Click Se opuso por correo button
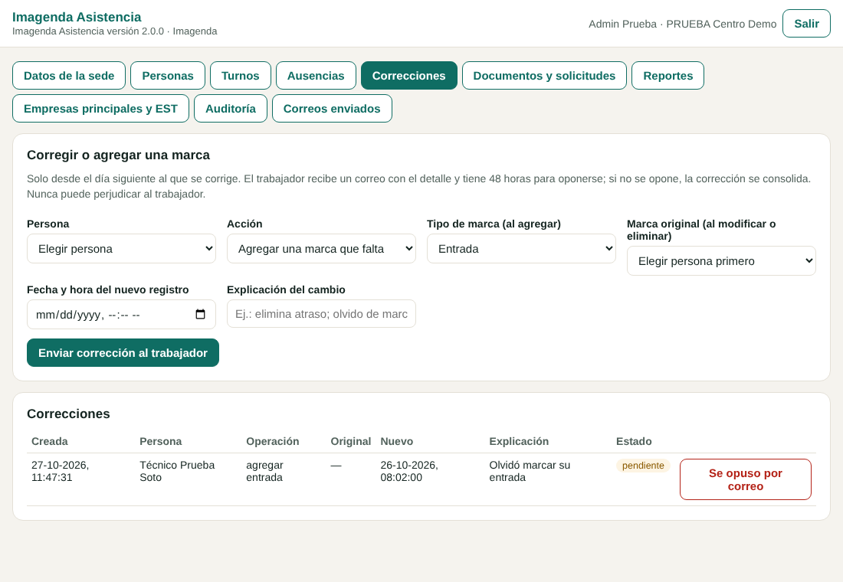Viewport: 843px width, 582px height. (x=746, y=479)
